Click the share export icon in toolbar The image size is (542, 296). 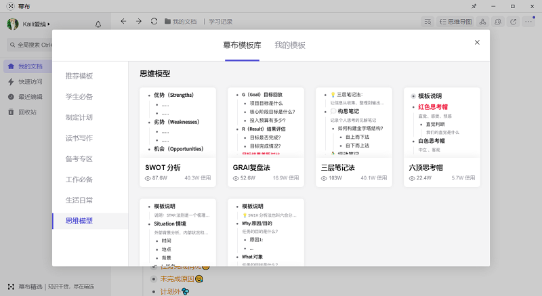coord(514,22)
